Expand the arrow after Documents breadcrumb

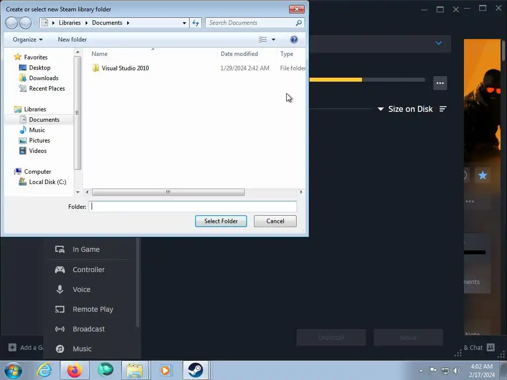pos(128,23)
